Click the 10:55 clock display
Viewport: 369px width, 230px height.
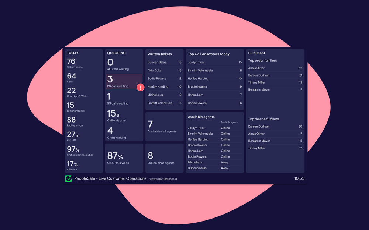pos(300,178)
